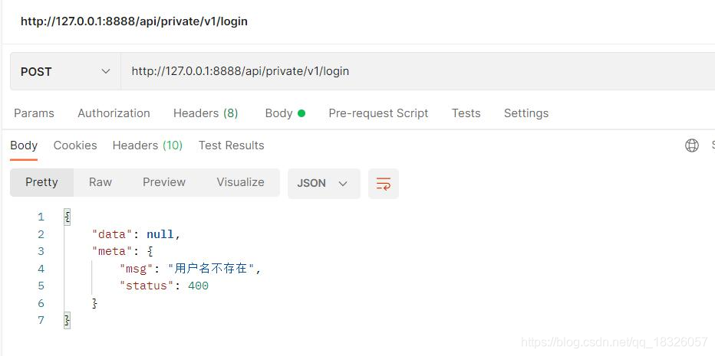The height and width of the screenshot is (356, 715).
Task: Click line number 7 in the gutter
Action: pyautogui.click(x=41, y=321)
